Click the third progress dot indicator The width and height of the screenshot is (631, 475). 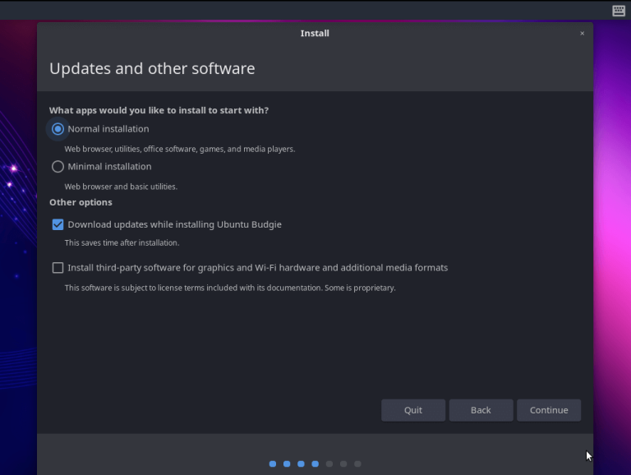point(301,464)
